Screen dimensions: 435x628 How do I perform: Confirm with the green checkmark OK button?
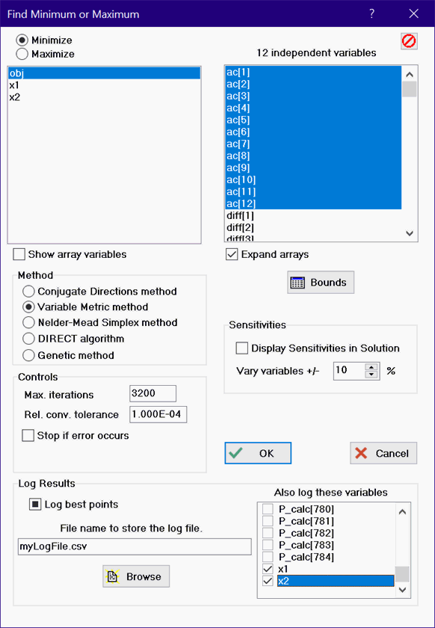pos(258,453)
